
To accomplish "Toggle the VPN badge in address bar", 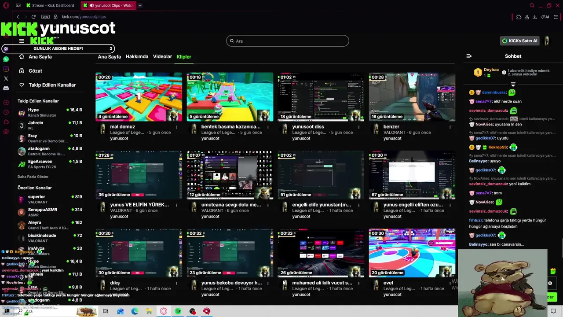I will [45, 17].
